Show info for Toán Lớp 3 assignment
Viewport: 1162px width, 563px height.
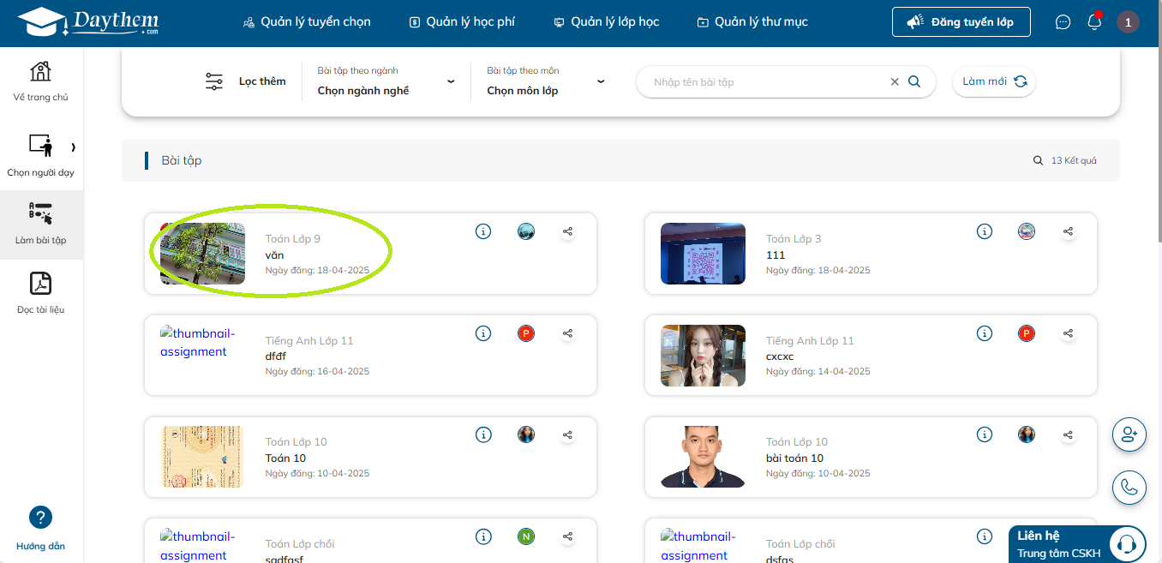tap(985, 231)
